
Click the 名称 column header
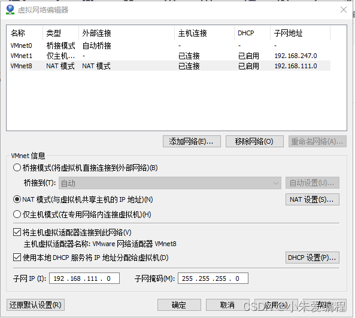[25, 33]
